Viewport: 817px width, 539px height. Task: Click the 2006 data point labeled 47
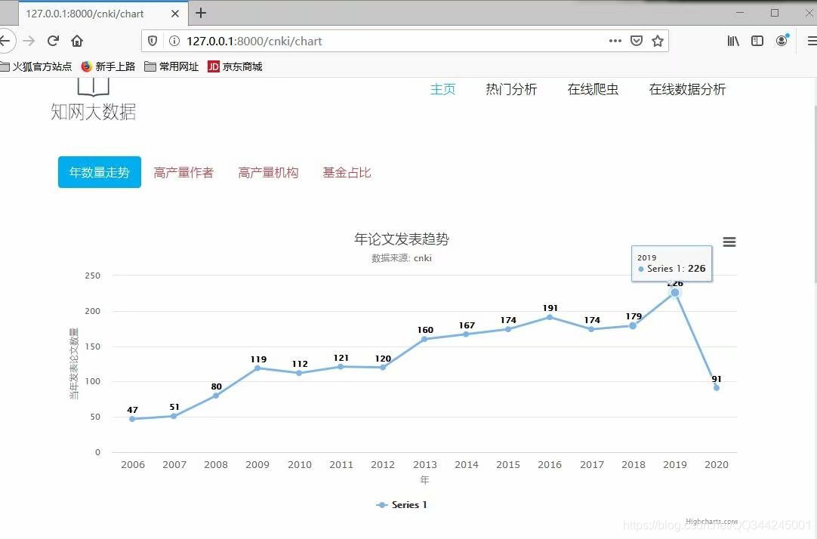(x=132, y=419)
